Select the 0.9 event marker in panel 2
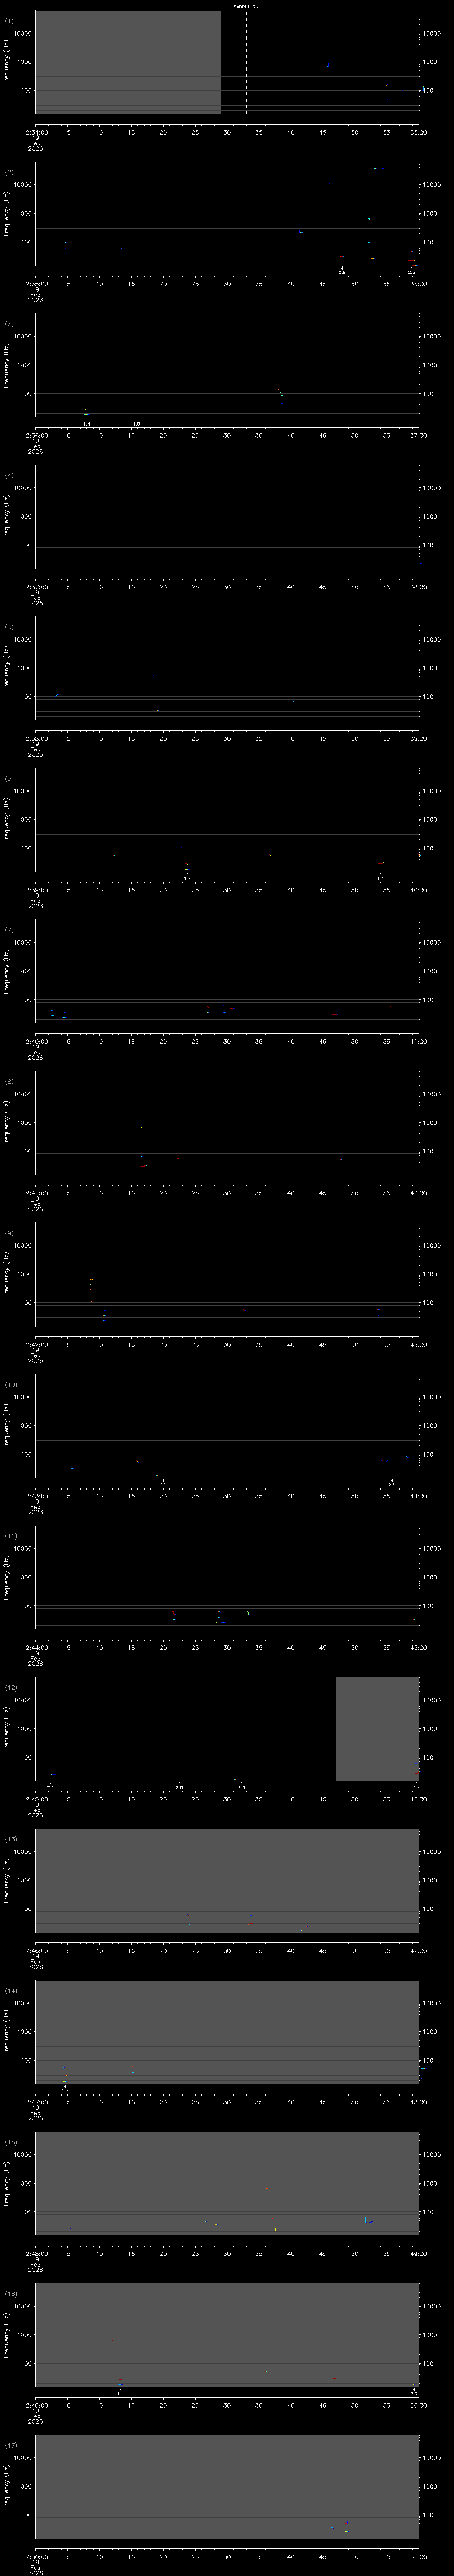The width and height of the screenshot is (454, 2576). tap(341, 271)
